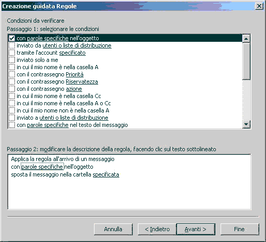Click the scroll down arrow of conditions list

pyautogui.click(x=246, y=124)
